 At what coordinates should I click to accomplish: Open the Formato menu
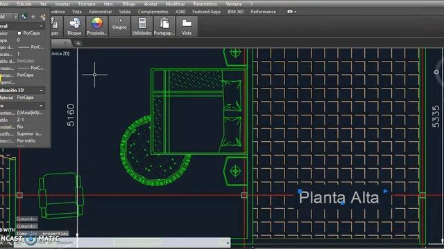pos(87,4)
